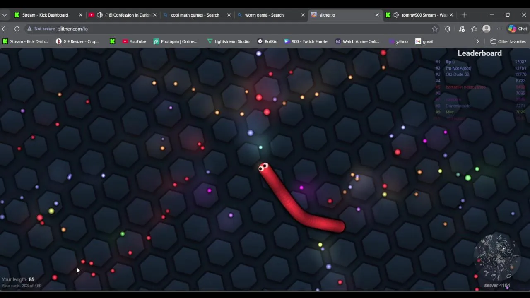Open the Other favorites folder
Image resolution: width=530 pixels, height=298 pixels.
coord(508,41)
